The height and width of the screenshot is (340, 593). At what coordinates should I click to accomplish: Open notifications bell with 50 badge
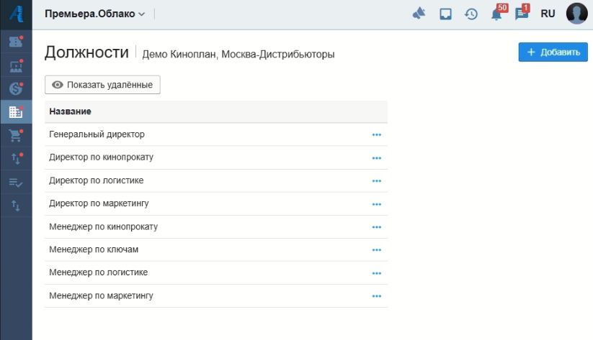click(497, 14)
